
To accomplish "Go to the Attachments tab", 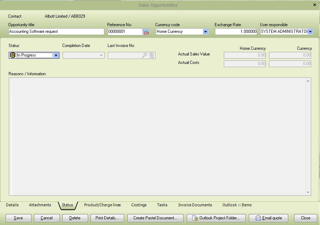I will click(40, 205).
